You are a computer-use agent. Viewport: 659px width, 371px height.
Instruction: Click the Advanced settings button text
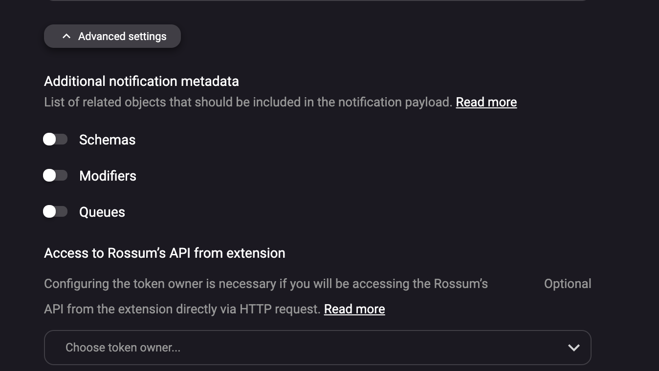122,37
